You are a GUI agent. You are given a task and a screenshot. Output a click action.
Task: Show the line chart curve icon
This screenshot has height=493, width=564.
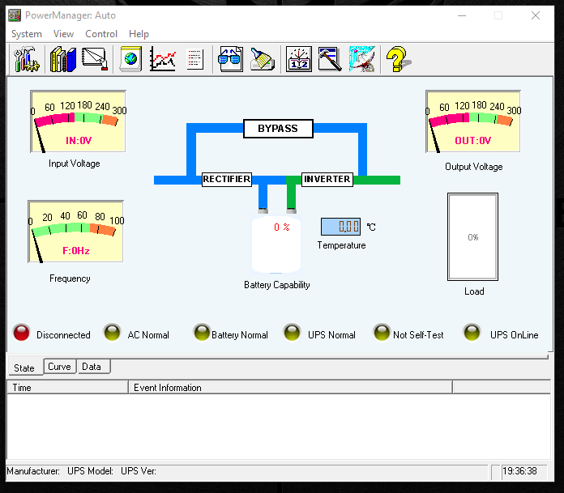(163, 59)
